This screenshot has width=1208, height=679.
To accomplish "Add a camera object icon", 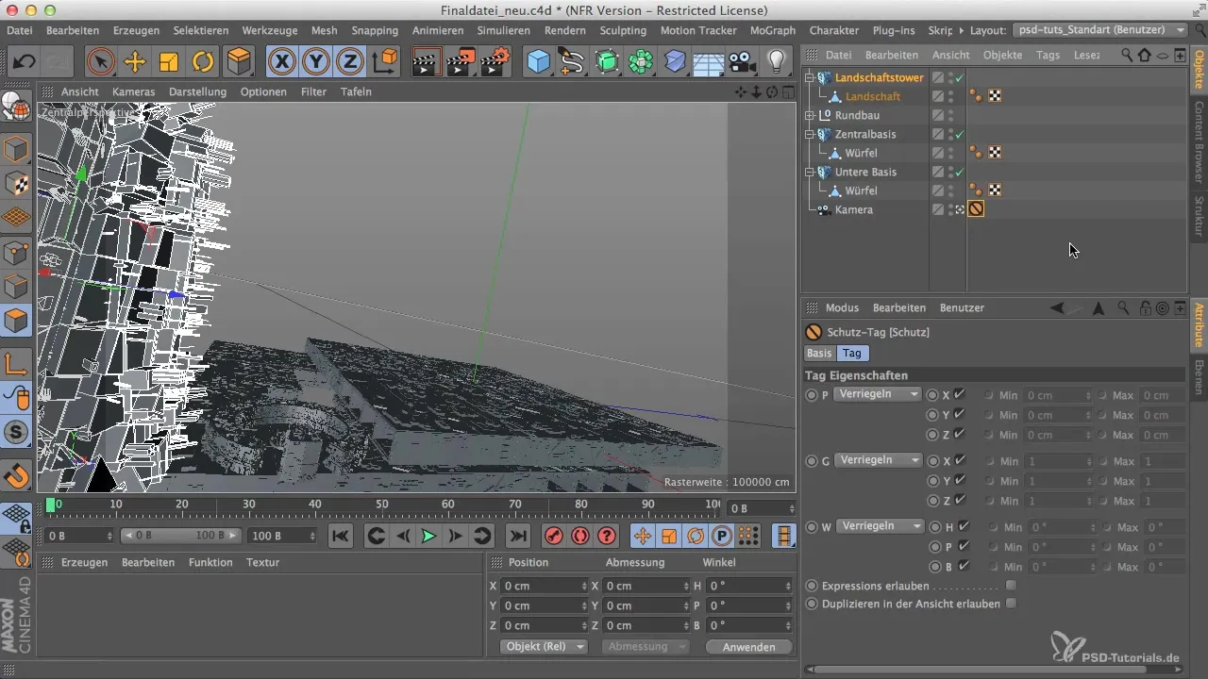I will pos(743,62).
